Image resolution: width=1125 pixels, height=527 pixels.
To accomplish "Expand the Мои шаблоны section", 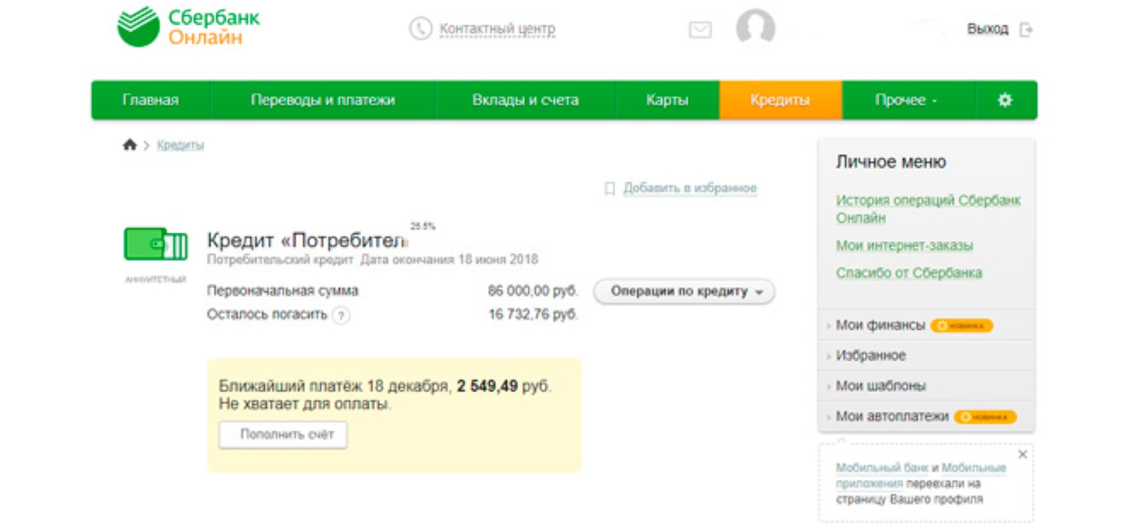I will click(x=881, y=386).
